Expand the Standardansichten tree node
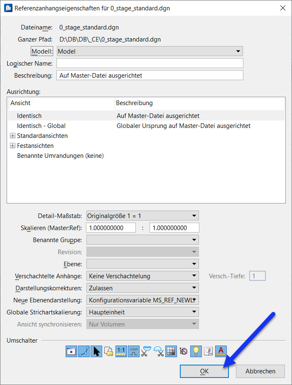The width and height of the screenshot is (292, 385). point(12,135)
